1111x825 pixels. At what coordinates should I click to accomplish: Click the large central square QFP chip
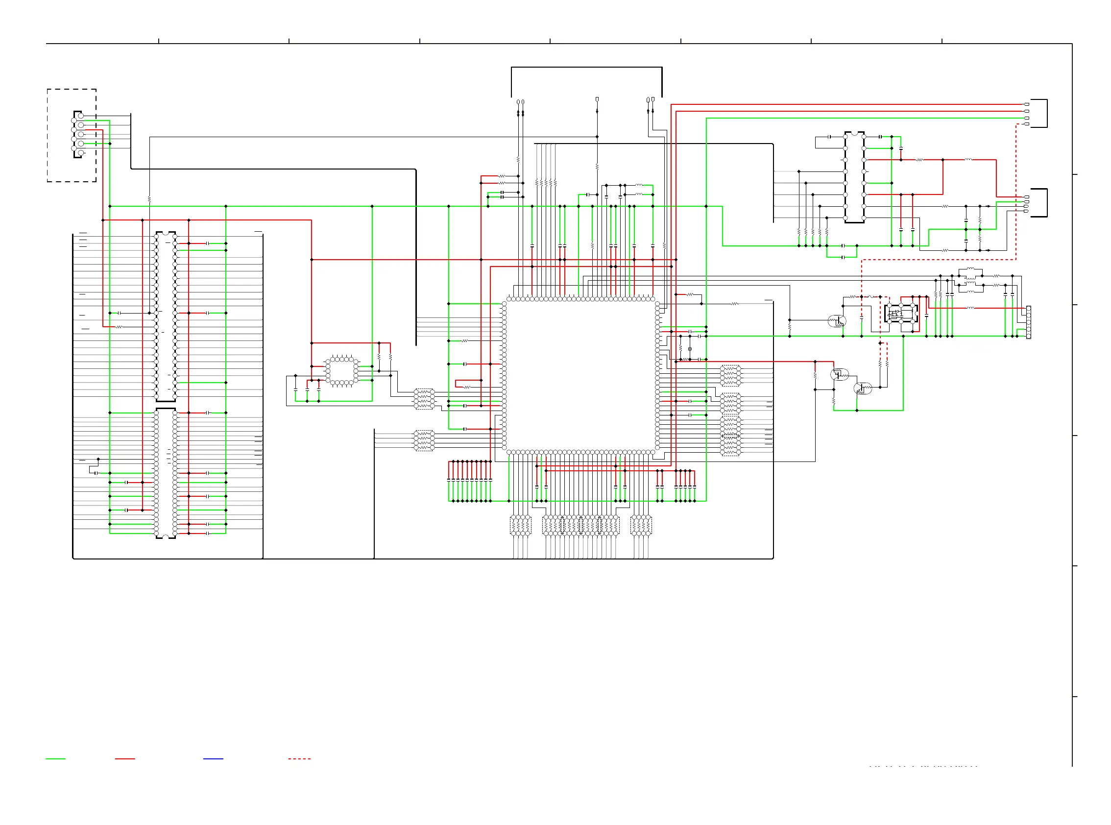point(580,376)
